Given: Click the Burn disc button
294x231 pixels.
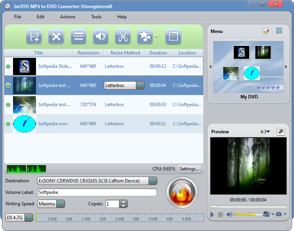Looking at the screenshot, I should coord(182,193).
